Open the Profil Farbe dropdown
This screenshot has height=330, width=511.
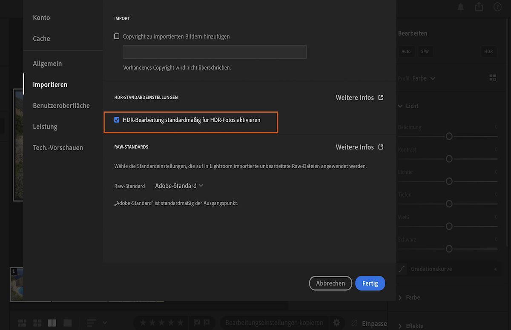[x=425, y=78]
